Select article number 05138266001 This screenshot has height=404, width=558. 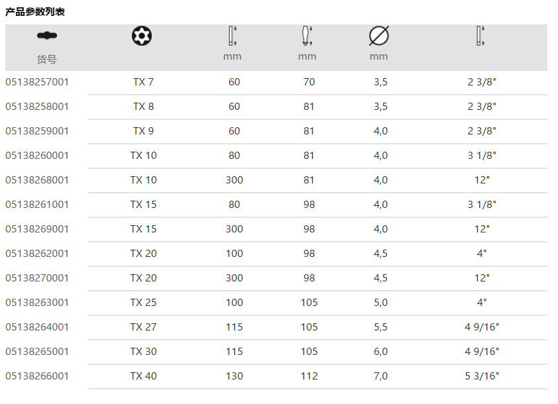(x=37, y=376)
